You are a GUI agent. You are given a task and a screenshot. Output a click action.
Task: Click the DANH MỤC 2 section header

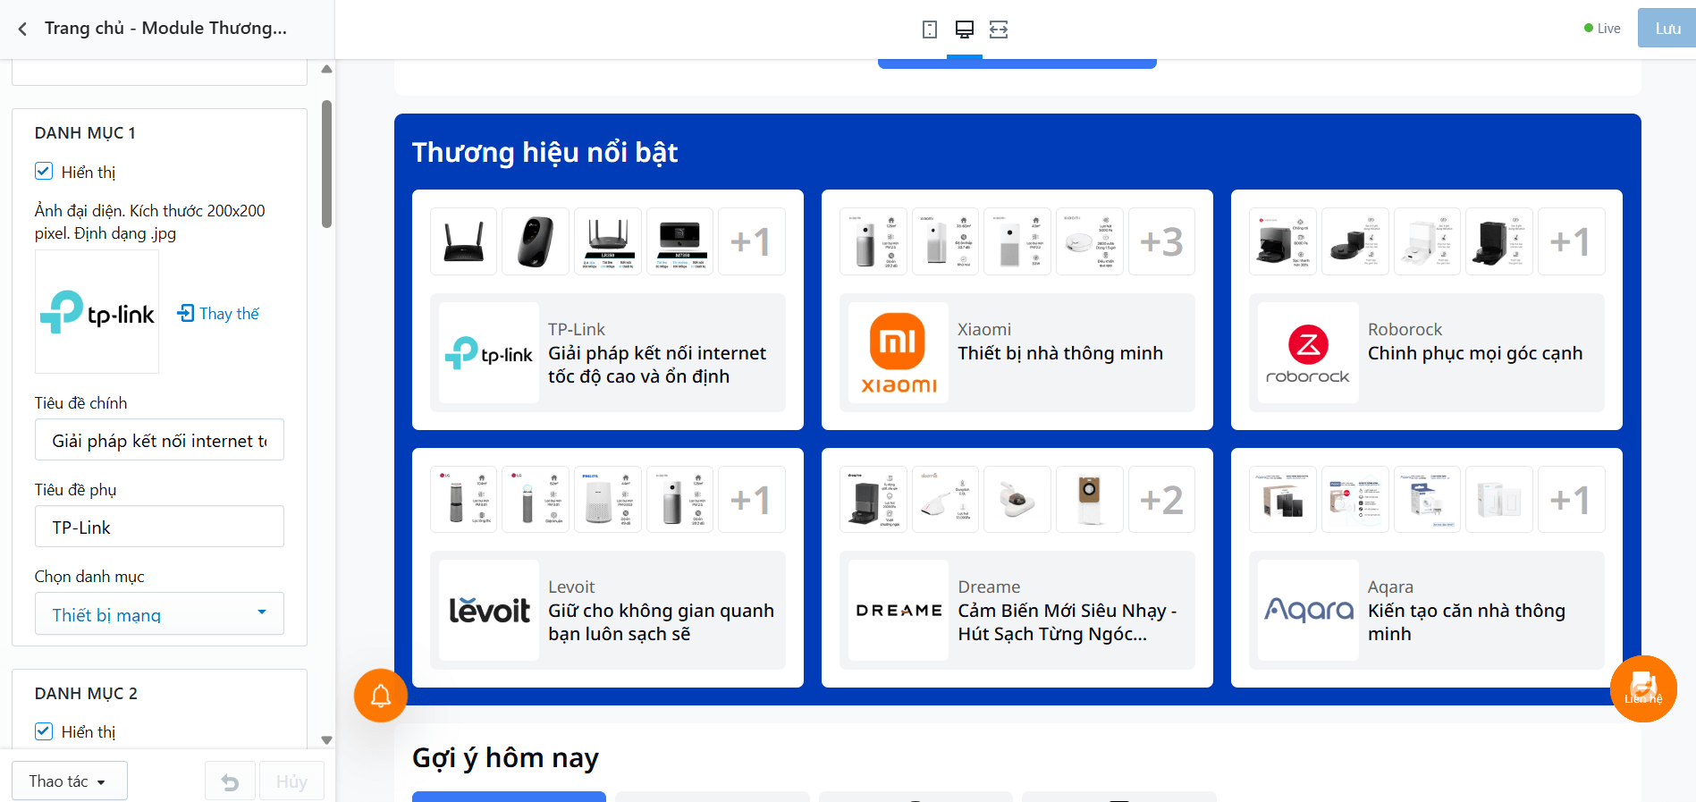86,694
